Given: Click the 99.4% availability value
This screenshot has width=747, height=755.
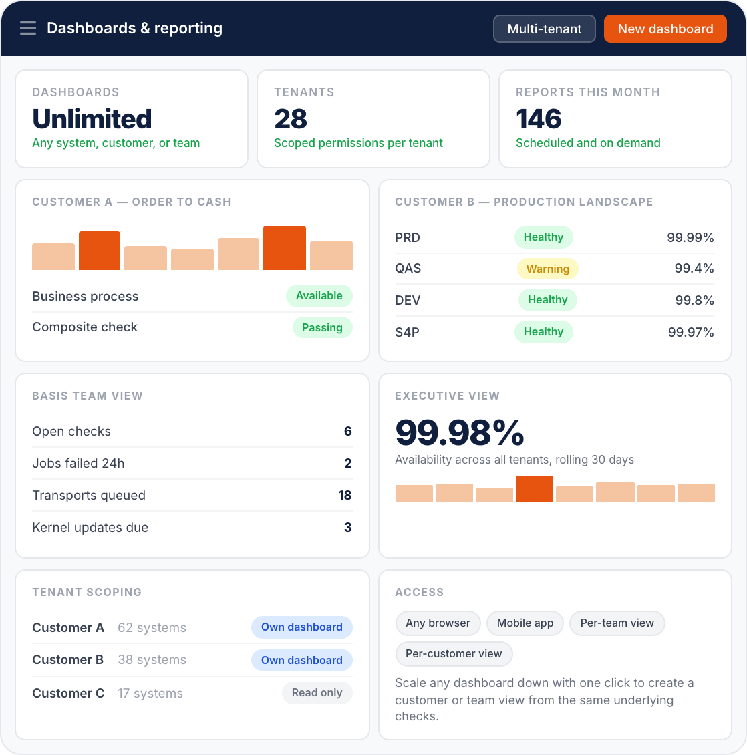Looking at the screenshot, I should click(694, 268).
